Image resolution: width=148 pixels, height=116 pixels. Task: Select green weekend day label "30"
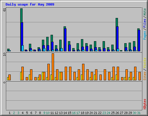[x=134, y=113]
